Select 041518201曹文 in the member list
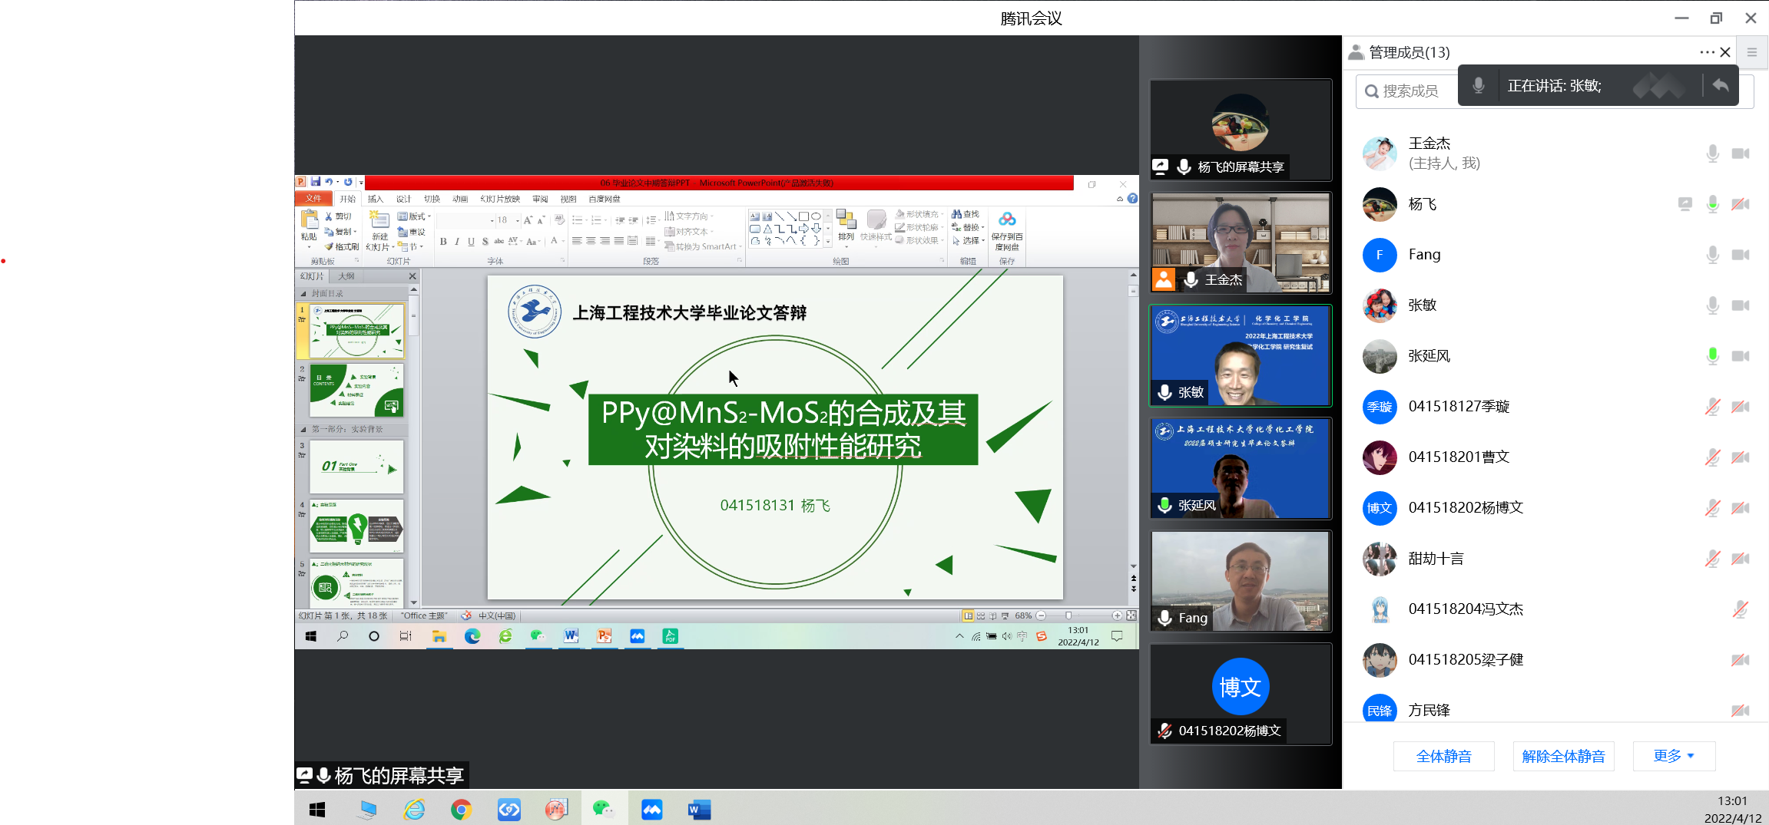Image resolution: width=1769 pixels, height=825 pixels. [1458, 457]
